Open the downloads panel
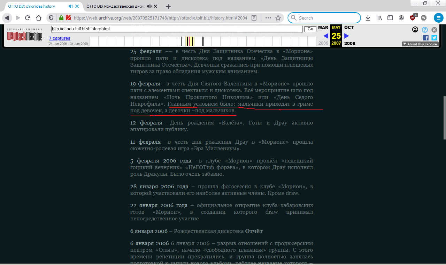The height and width of the screenshot is (265, 446). [368, 18]
